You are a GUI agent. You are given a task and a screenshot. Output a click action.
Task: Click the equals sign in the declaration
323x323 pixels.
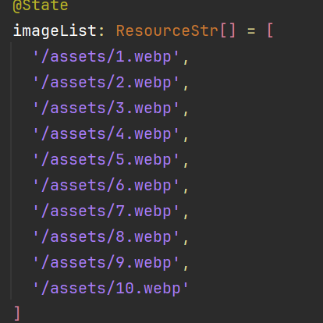point(251,31)
